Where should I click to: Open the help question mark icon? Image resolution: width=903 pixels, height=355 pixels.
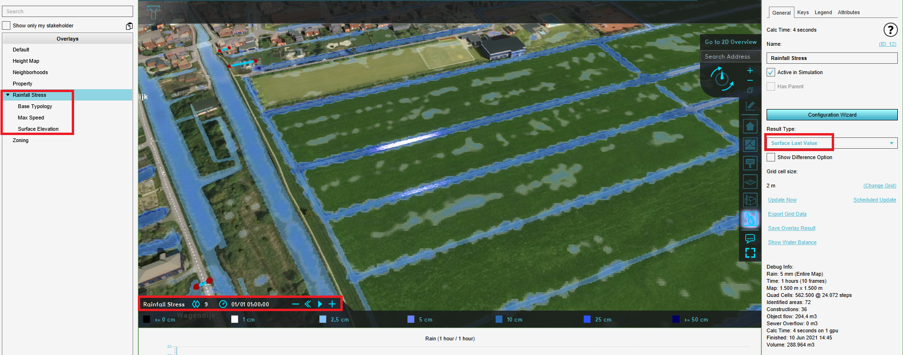click(890, 30)
